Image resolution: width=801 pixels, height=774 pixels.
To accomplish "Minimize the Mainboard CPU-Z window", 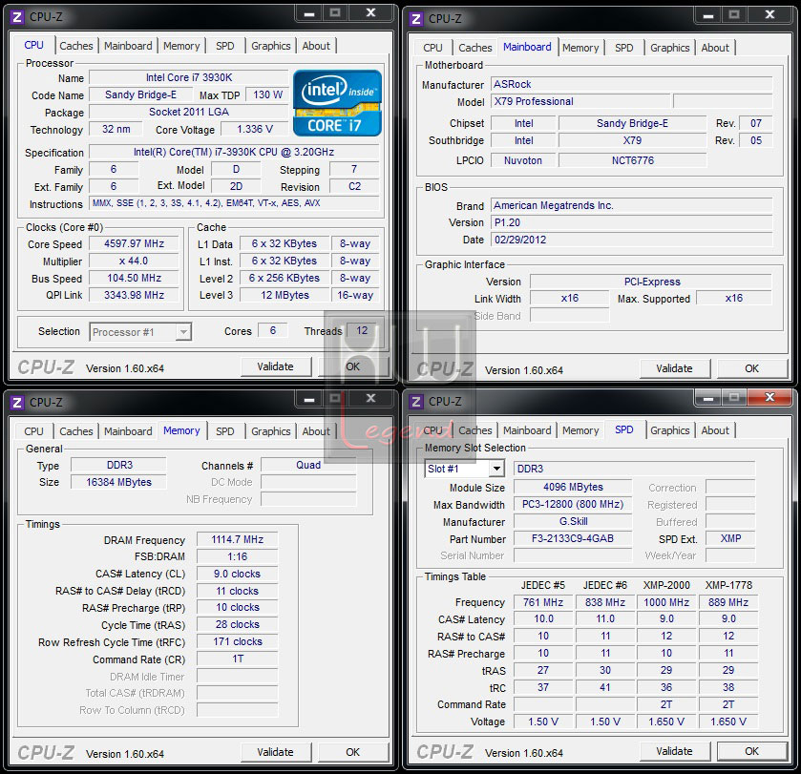I will click(708, 15).
